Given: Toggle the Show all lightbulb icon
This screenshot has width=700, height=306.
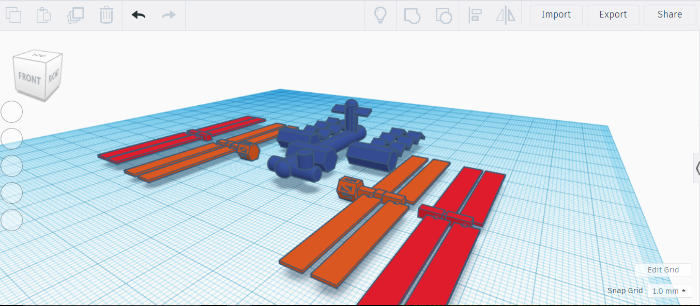Looking at the screenshot, I should coord(381,15).
